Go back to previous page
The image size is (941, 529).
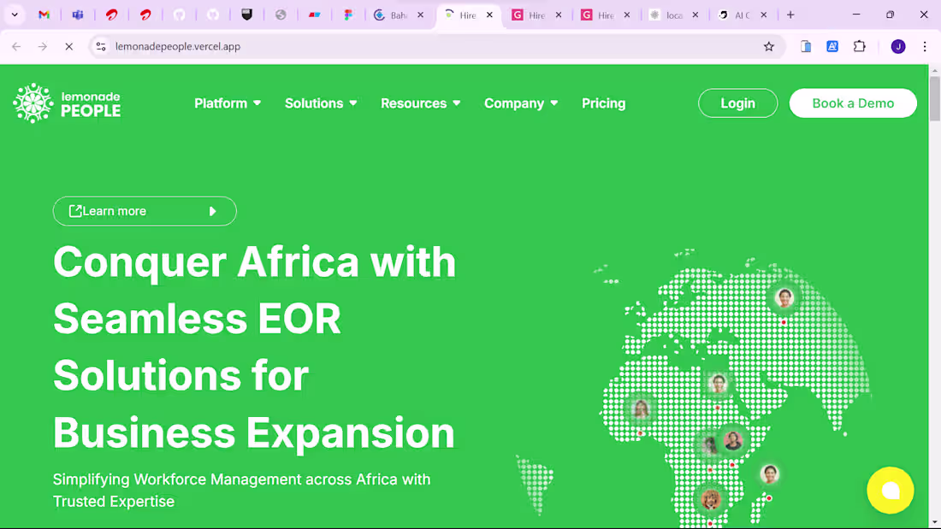tap(16, 46)
